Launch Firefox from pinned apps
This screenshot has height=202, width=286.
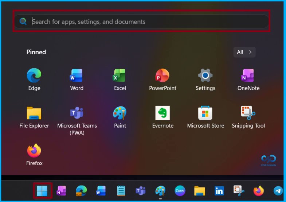[34, 155]
